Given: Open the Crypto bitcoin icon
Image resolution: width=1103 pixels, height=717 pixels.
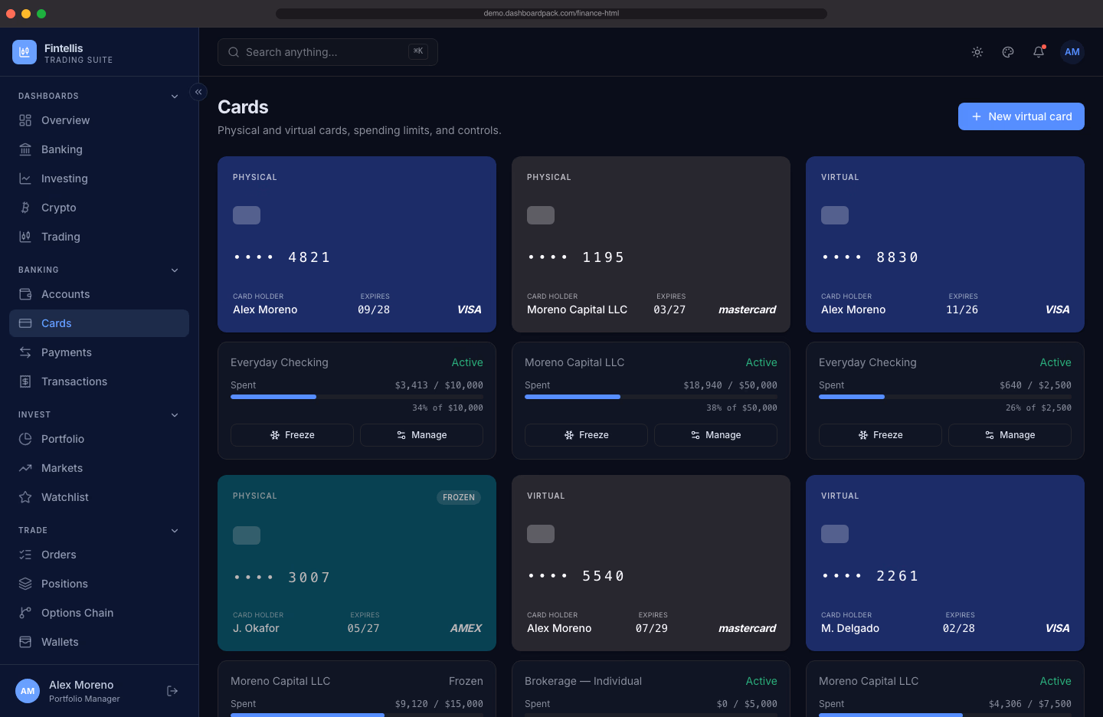Looking at the screenshot, I should click(25, 208).
